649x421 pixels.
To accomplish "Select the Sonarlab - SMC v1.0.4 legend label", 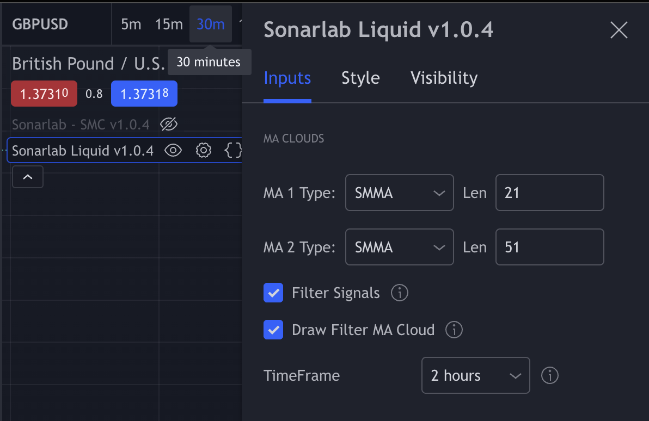I will click(x=81, y=125).
